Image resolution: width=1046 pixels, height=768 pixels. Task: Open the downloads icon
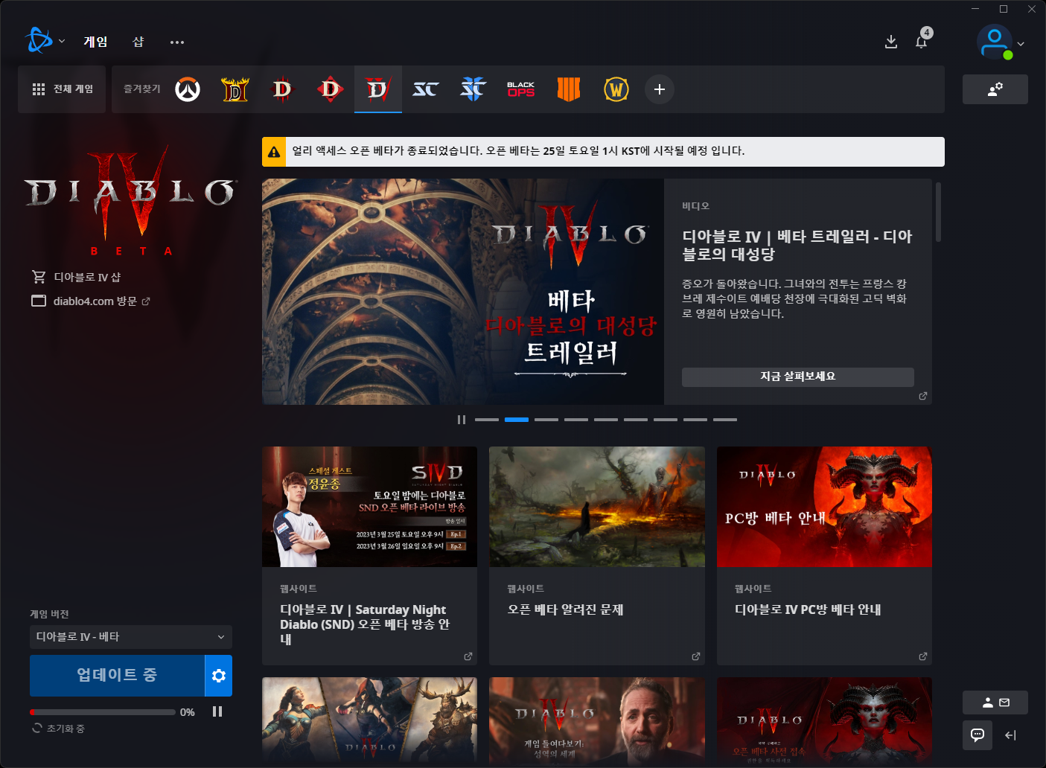(x=891, y=42)
